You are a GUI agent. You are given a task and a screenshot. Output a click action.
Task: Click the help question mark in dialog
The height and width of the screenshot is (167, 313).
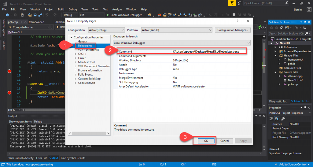click(x=238, y=21)
